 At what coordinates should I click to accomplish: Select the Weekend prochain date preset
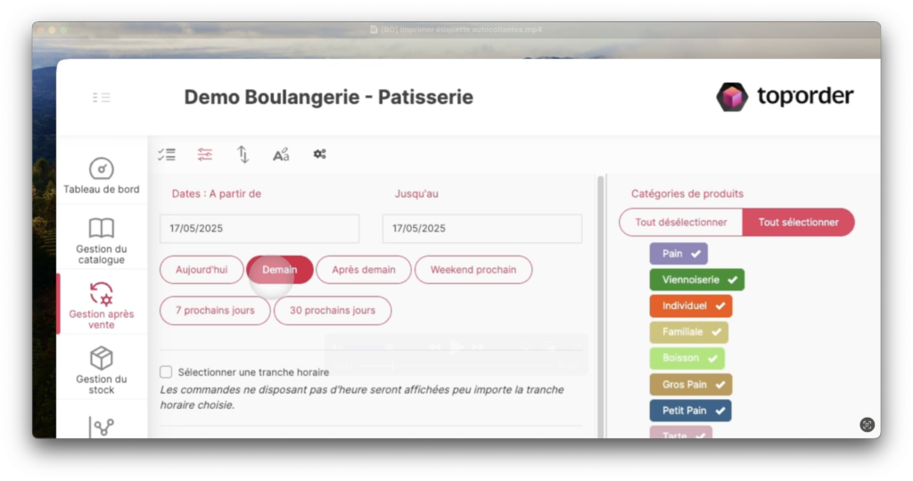(x=473, y=270)
